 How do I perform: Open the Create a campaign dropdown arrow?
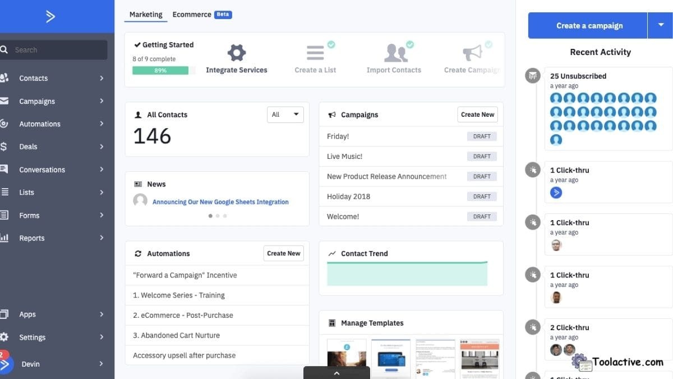660,25
